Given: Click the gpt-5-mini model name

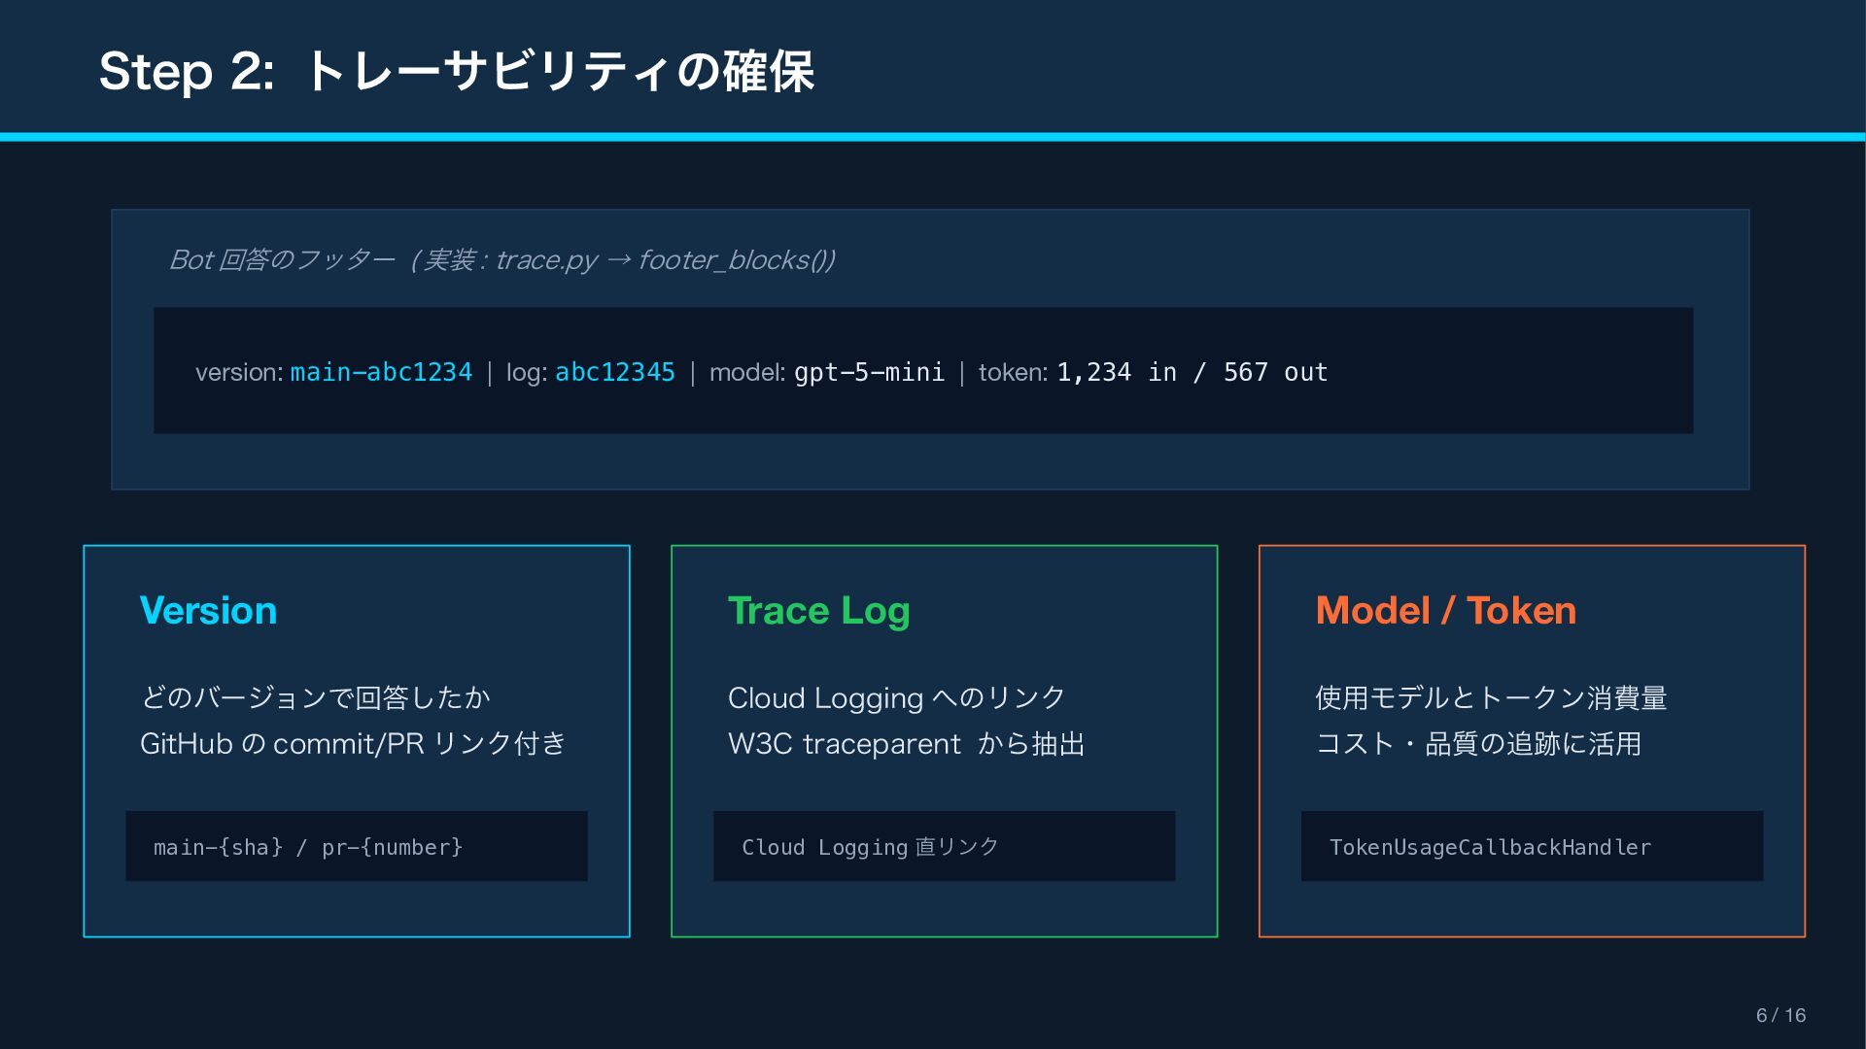Looking at the screenshot, I should pyautogui.click(x=869, y=372).
